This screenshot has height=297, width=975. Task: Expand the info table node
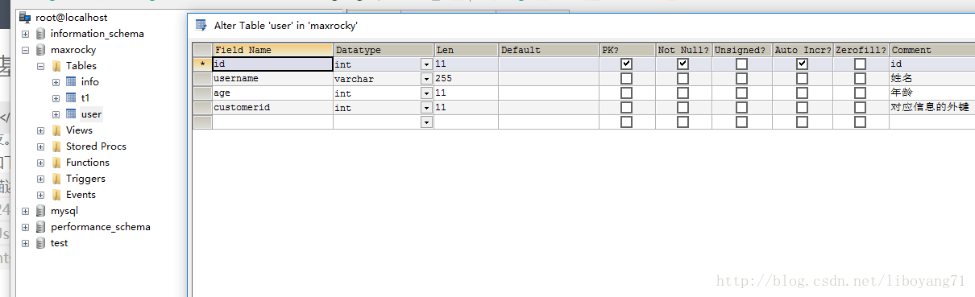point(56,81)
